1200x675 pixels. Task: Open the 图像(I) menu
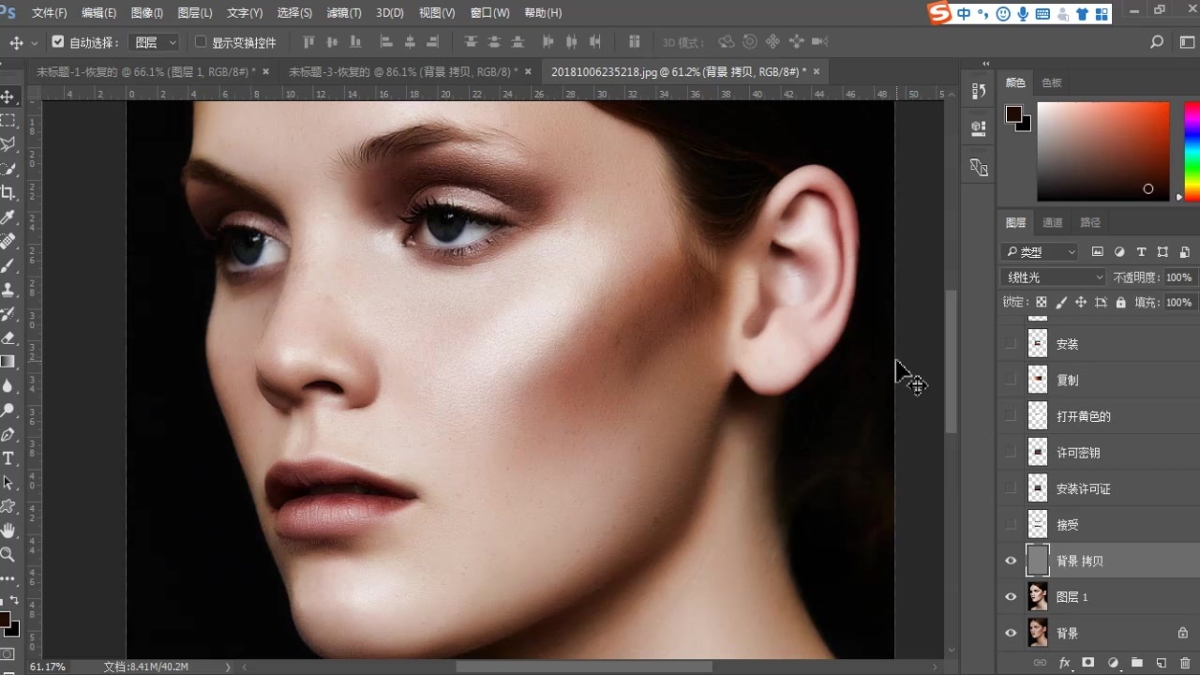click(147, 13)
